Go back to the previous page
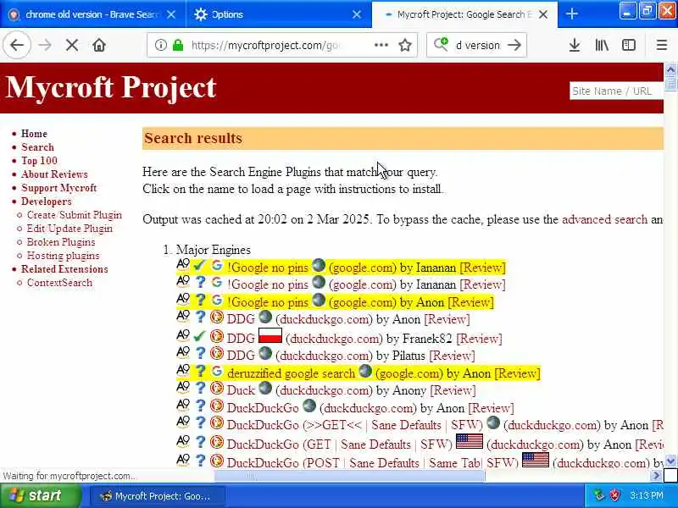 click(17, 45)
